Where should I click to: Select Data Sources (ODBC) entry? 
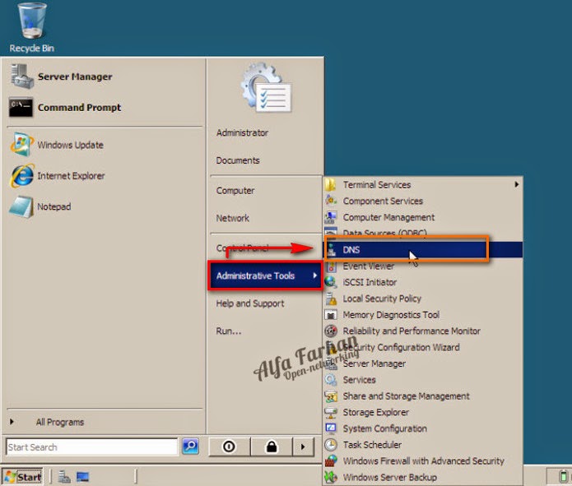point(385,233)
